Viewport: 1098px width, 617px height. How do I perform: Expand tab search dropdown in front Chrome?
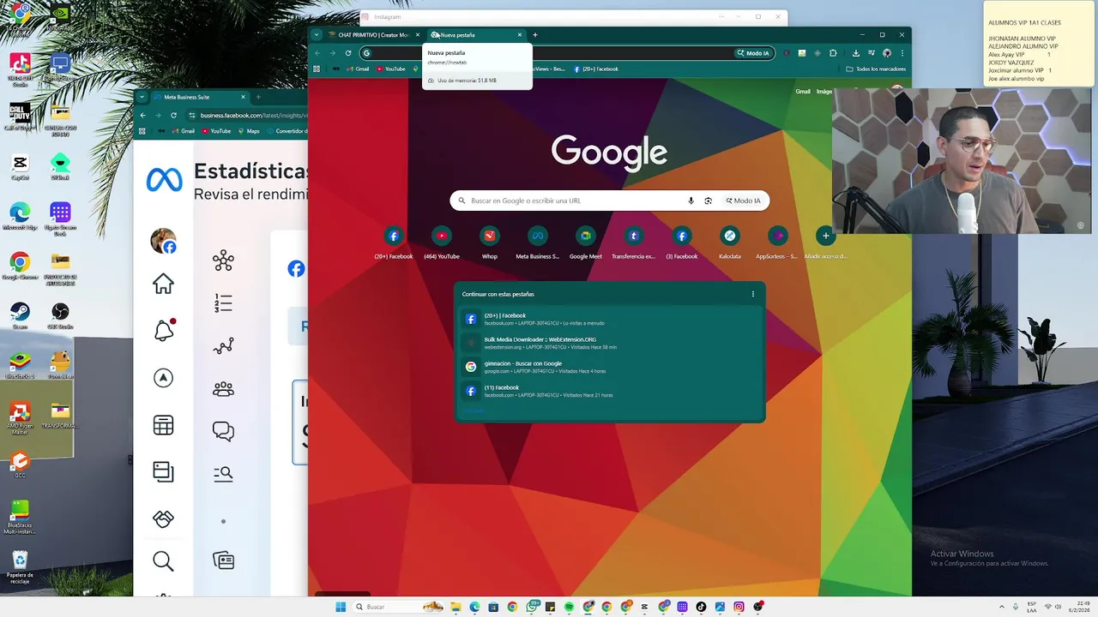[x=317, y=35]
